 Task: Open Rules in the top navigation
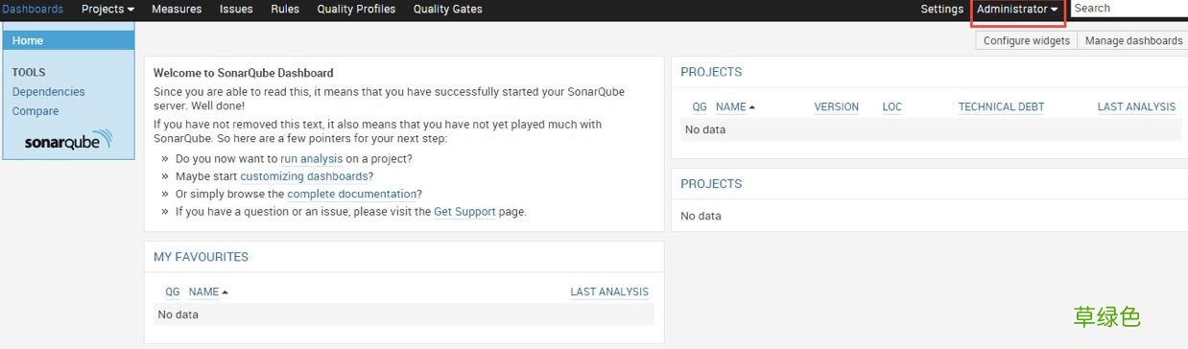[x=285, y=9]
